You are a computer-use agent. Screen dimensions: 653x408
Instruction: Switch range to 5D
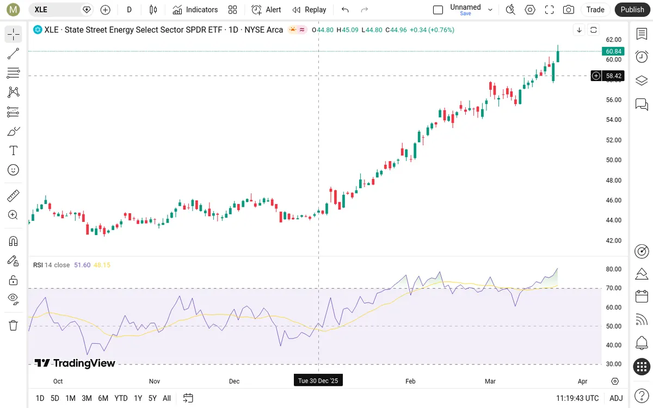pyautogui.click(x=55, y=398)
